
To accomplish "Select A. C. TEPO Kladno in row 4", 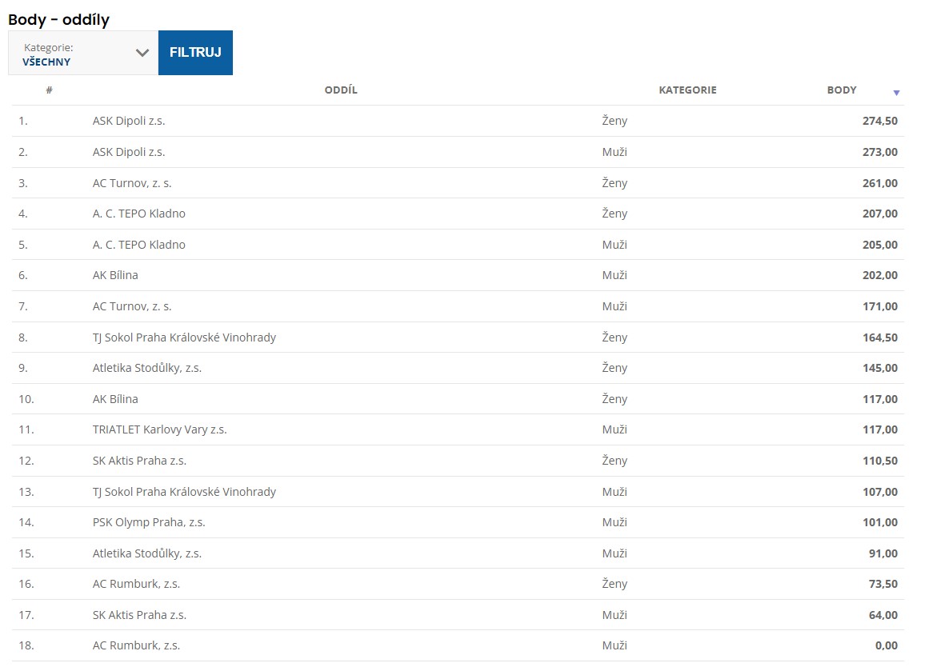I will [x=138, y=214].
